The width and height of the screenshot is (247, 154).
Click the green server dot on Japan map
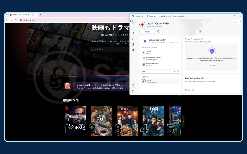click(200, 31)
